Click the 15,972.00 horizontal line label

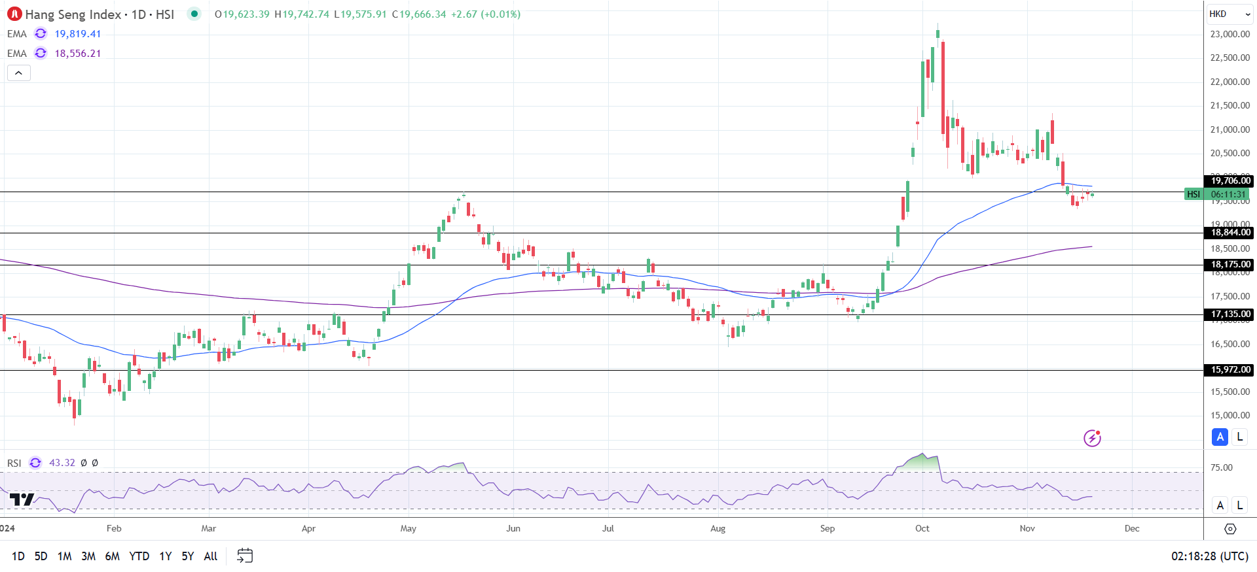(x=1229, y=369)
